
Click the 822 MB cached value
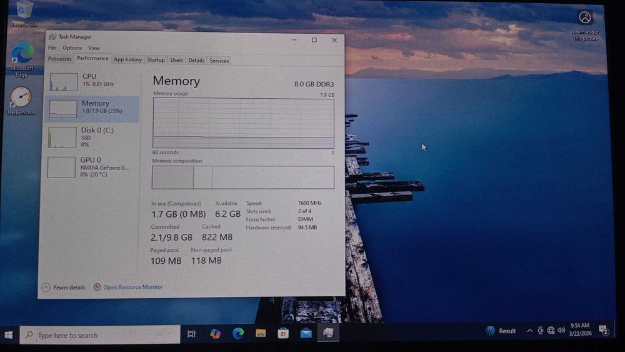point(217,237)
